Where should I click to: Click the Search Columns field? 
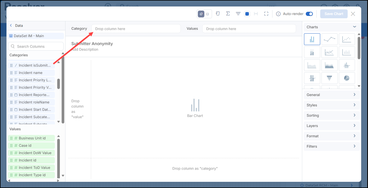[36, 46]
